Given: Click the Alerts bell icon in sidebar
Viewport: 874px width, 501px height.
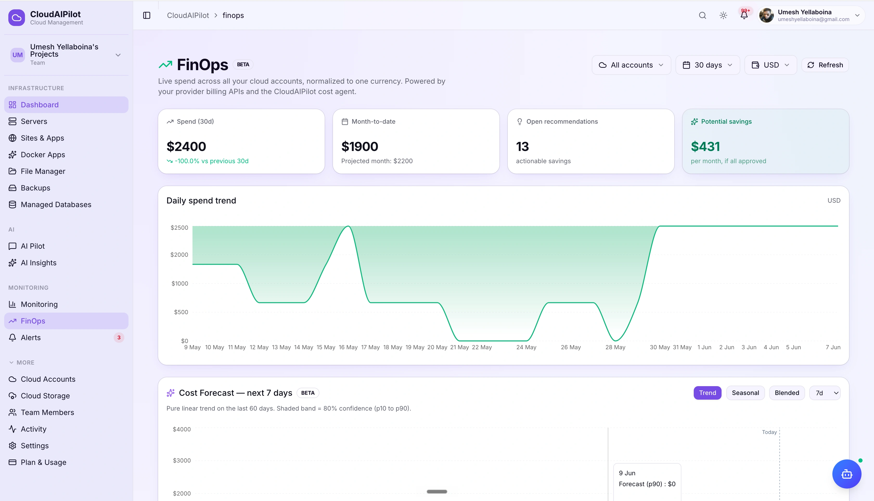Looking at the screenshot, I should coord(12,338).
